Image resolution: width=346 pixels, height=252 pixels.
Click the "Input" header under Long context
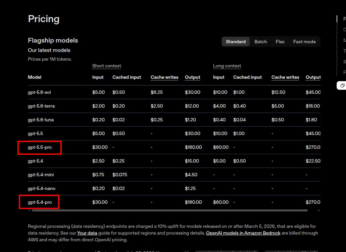coord(219,77)
